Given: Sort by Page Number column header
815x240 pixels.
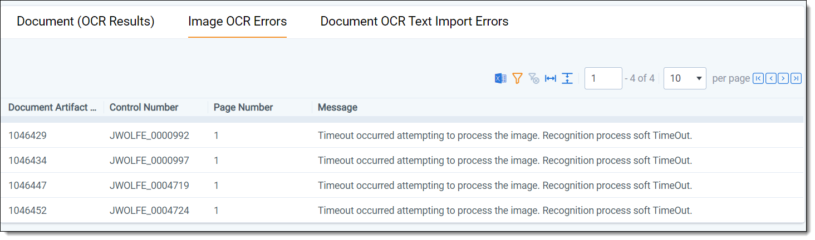Looking at the screenshot, I should [243, 108].
